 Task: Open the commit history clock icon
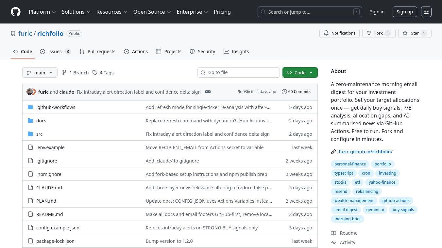tap(284, 92)
